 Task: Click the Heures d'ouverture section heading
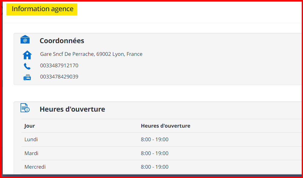[x=72, y=109]
